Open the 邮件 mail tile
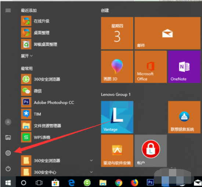The image size is (202, 187). click(167, 33)
